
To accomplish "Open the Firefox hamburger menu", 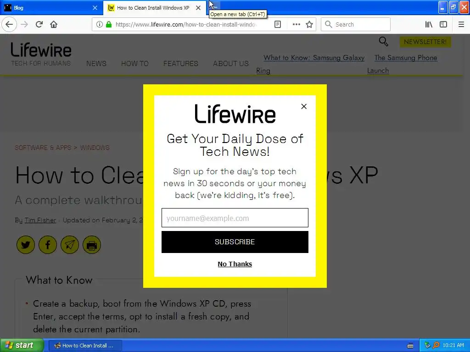I will click(x=461, y=25).
